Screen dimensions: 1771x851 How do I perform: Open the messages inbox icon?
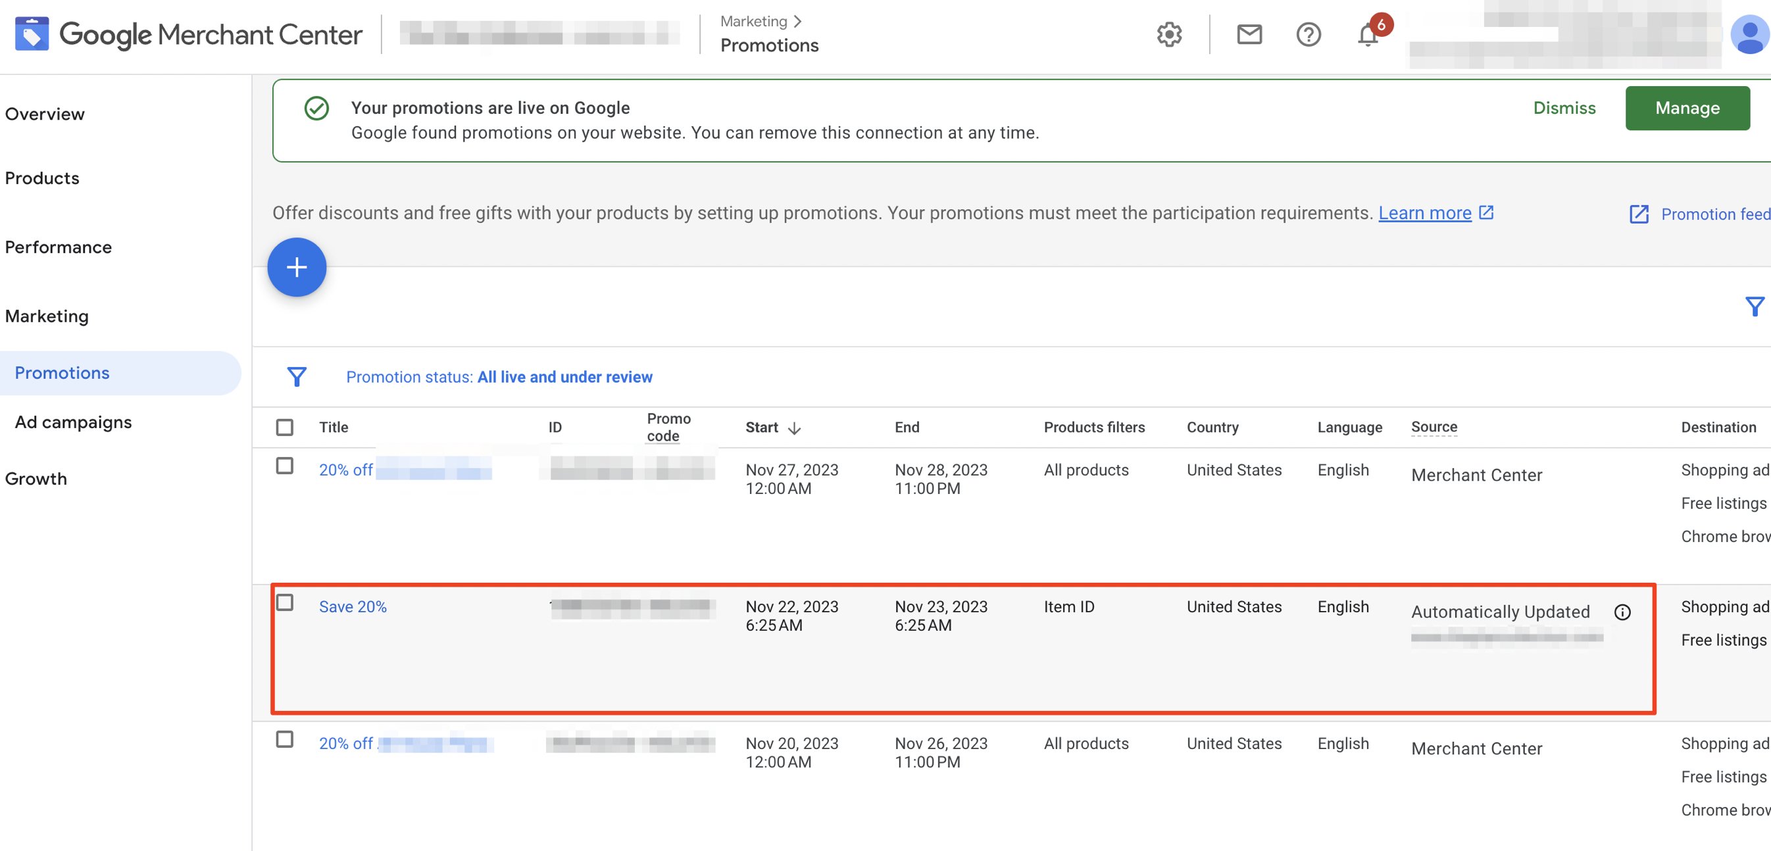(x=1249, y=34)
